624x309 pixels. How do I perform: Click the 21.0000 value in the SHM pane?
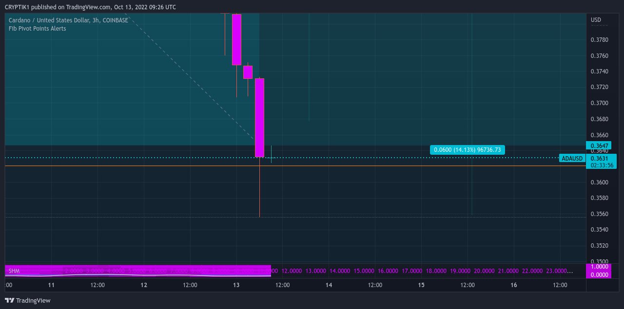(508, 271)
